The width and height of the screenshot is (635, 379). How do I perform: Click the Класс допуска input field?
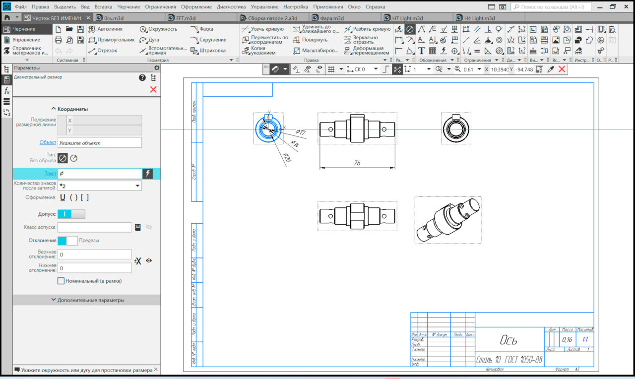click(94, 227)
